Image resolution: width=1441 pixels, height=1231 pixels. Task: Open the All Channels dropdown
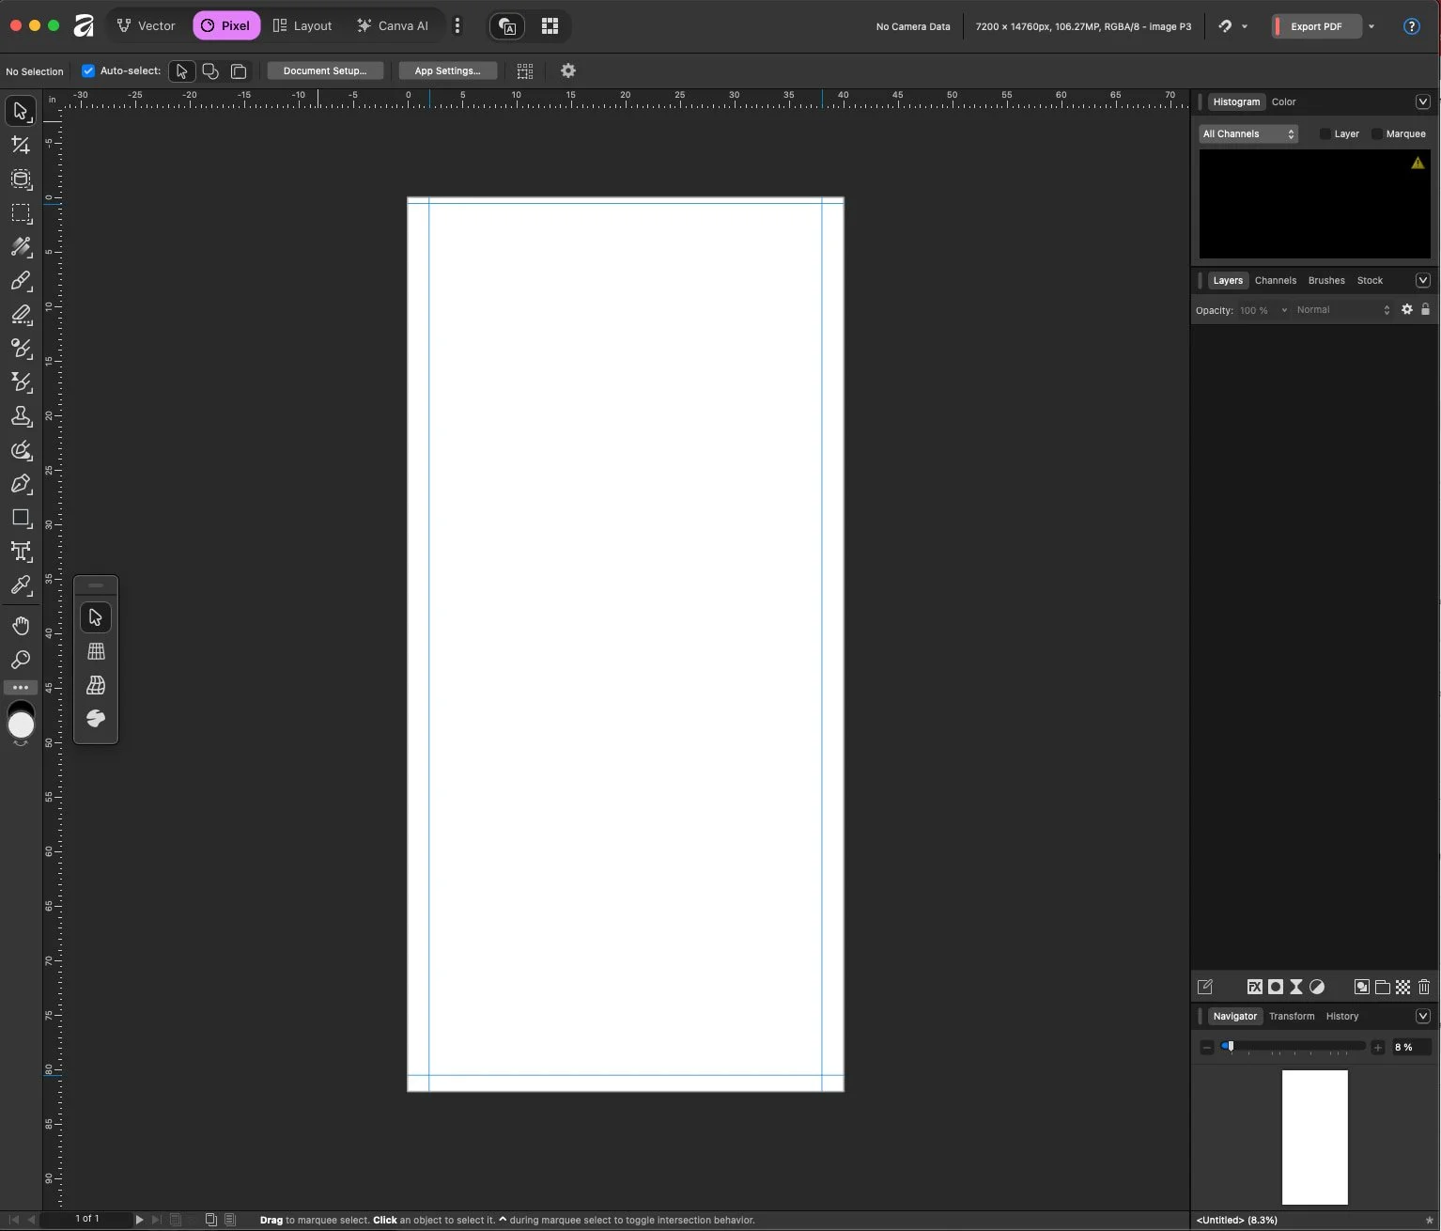(x=1247, y=133)
